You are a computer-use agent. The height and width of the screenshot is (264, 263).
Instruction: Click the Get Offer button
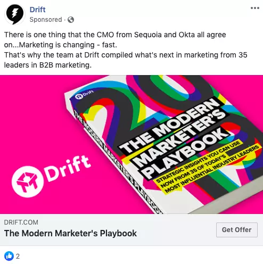coord(237,230)
